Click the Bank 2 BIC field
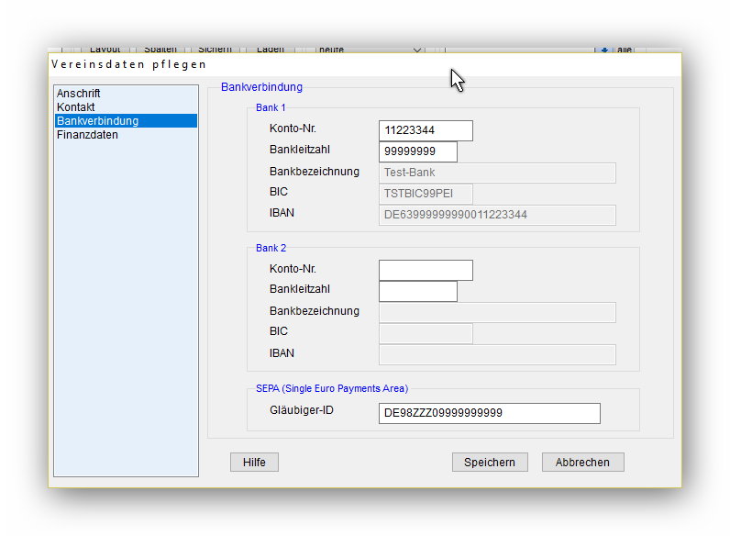 pos(426,333)
